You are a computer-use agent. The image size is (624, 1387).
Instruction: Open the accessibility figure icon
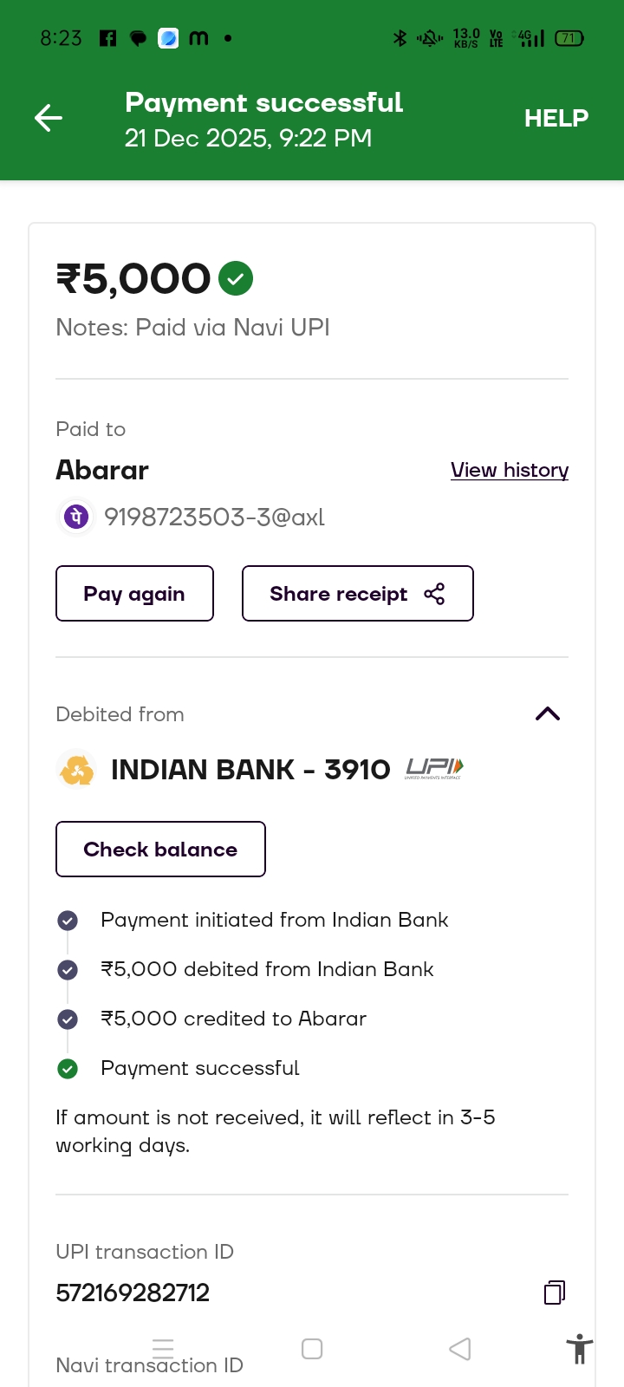pyautogui.click(x=579, y=1350)
